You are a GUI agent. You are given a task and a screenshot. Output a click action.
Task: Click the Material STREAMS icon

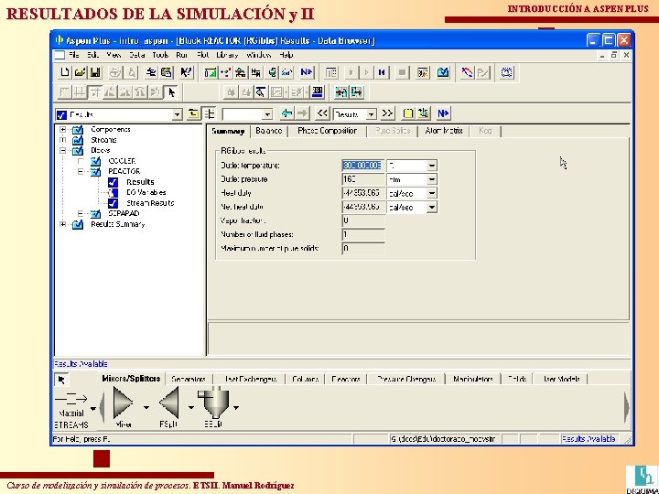[x=71, y=399]
